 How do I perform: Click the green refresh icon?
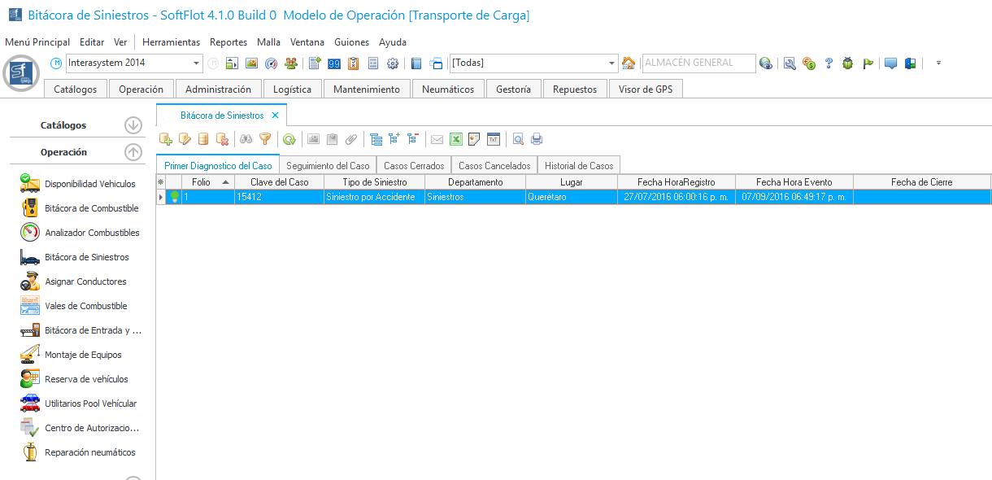[x=289, y=139]
